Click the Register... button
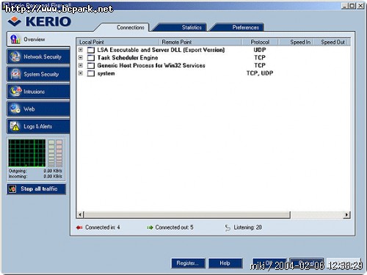Viewport: 367px width, 275px height. (188, 263)
